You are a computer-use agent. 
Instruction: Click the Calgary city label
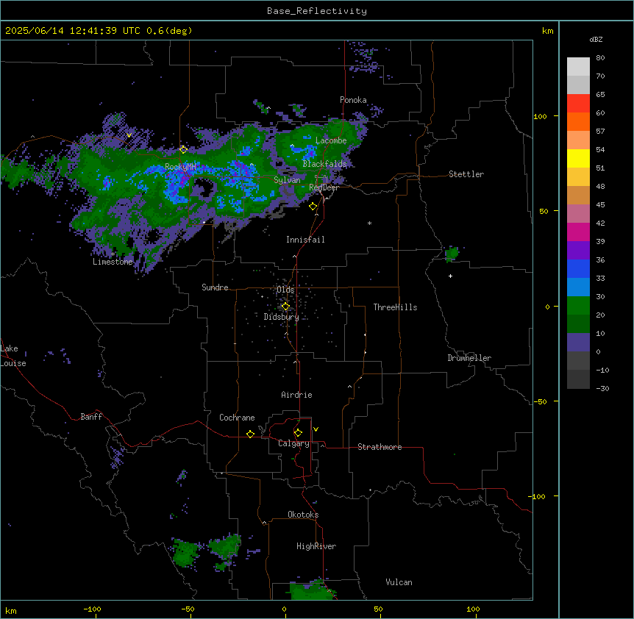(294, 443)
